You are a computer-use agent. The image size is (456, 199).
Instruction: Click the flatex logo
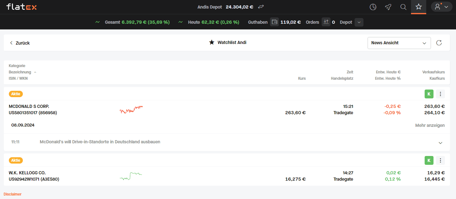[x=21, y=7]
